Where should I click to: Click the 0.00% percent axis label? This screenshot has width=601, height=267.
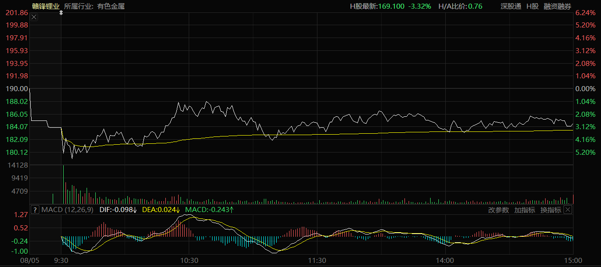click(x=585, y=89)
